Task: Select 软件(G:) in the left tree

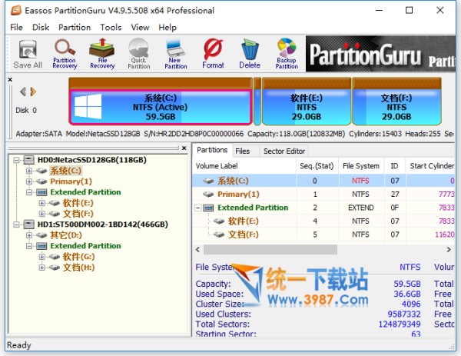Action: pos(78,257)
